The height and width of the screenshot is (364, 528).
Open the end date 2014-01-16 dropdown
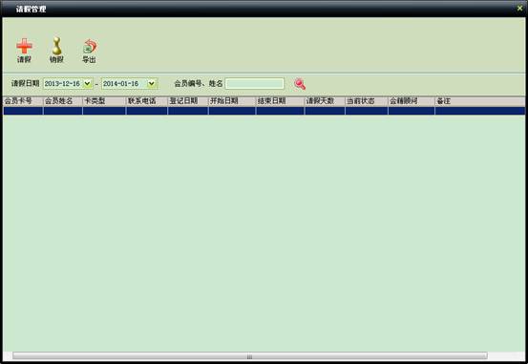[152, 83]
